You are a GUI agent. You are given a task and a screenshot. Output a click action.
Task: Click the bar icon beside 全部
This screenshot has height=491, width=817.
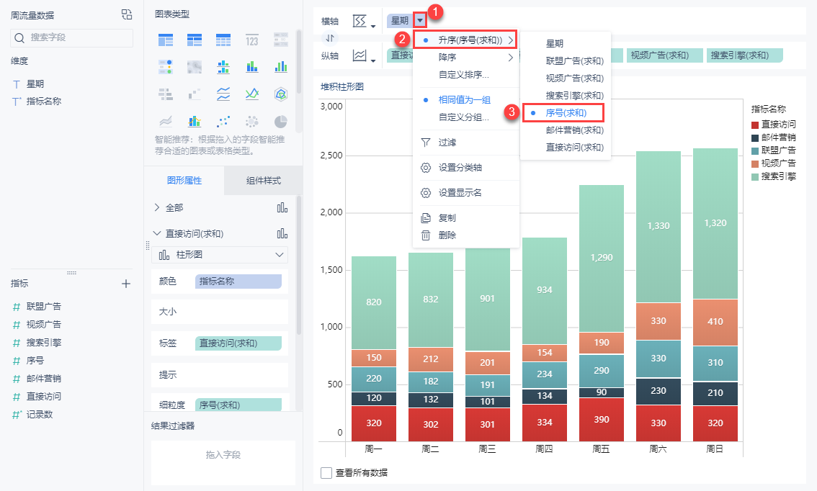click(282, 208)
